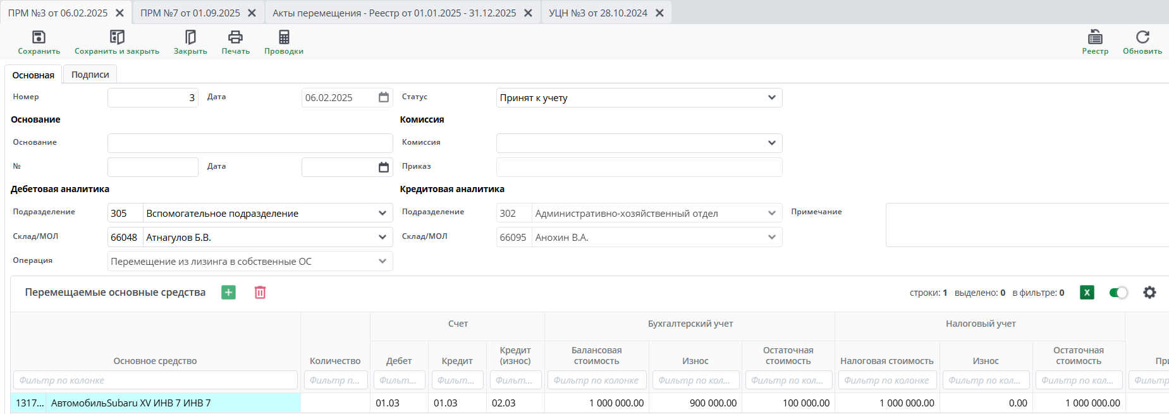
Task: Open the Registry (Реестр) icon
Action: click(x=1095, y=37)
